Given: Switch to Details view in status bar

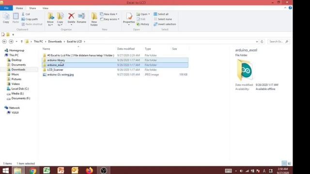Looking at the screenshot, I should 284,163.
